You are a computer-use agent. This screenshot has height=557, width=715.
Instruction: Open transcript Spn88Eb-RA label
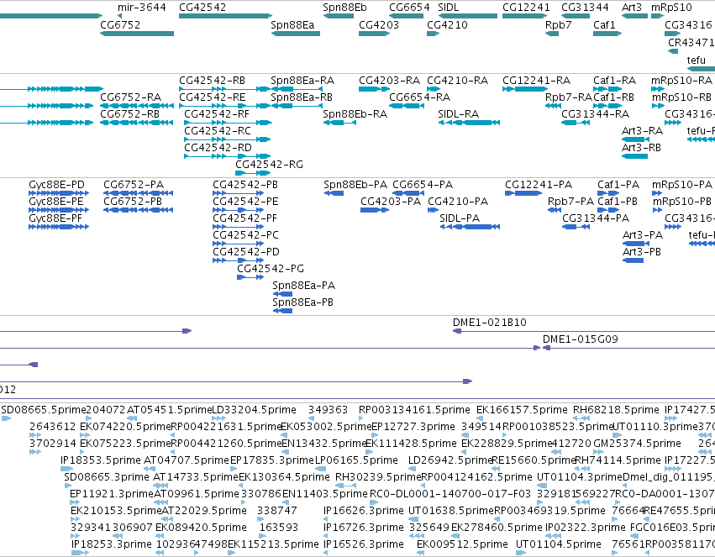pyautogui.click(x=355, y=114)
